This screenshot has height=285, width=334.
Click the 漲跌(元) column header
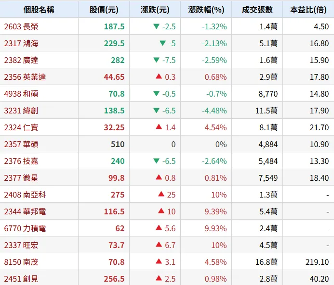(x=155, y=10)
